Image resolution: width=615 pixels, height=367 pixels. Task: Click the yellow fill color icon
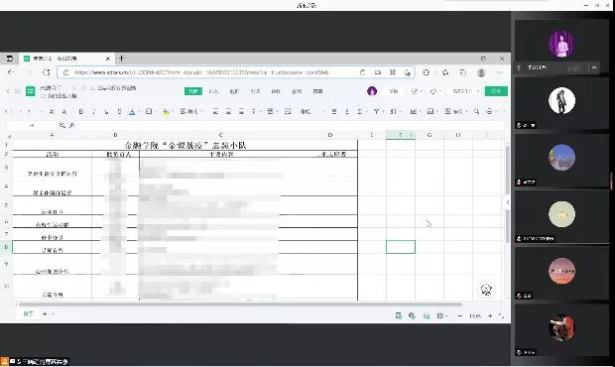point(166,112)
